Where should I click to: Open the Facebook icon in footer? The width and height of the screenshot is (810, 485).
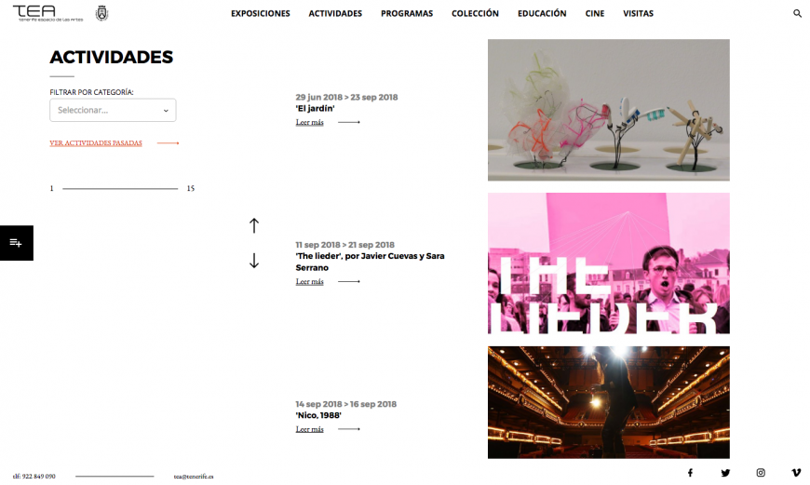click(690, 473)
